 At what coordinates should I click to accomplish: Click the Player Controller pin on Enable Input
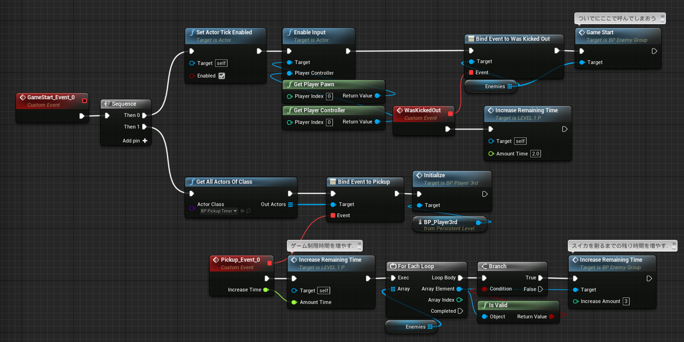point(289,73)
